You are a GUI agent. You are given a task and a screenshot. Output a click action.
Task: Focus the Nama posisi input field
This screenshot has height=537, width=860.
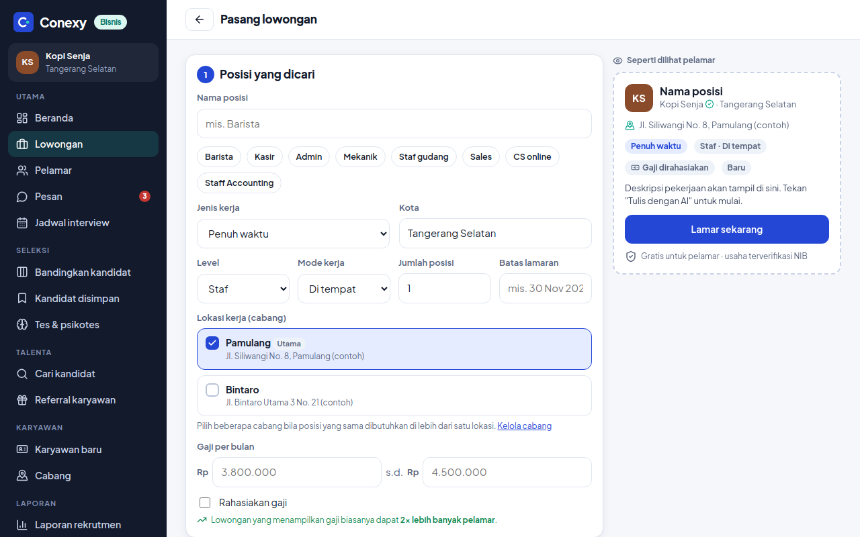coord(394,124)
